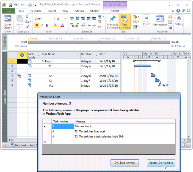
Task: Click the Link Tasks chain icon
Action: [x=89, y=25]
